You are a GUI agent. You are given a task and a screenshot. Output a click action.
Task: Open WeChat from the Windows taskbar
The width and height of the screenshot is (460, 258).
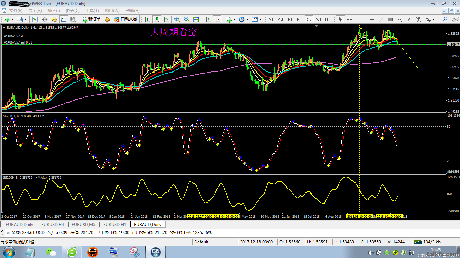click(x=51, y=252)
